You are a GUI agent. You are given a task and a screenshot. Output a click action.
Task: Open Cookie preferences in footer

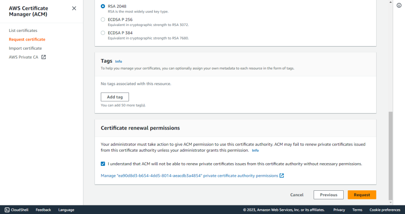pos(385,210)
